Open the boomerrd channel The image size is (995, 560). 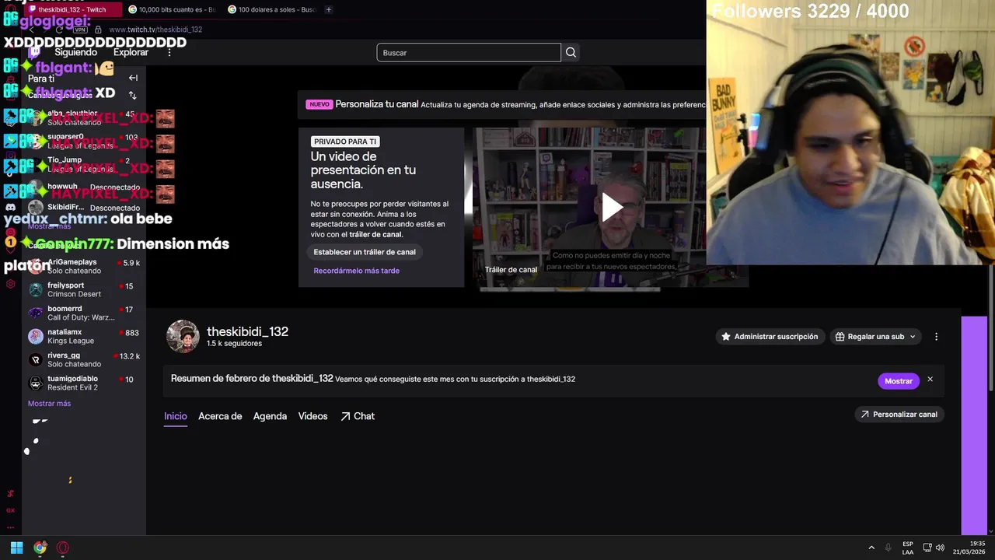point(84,313)
